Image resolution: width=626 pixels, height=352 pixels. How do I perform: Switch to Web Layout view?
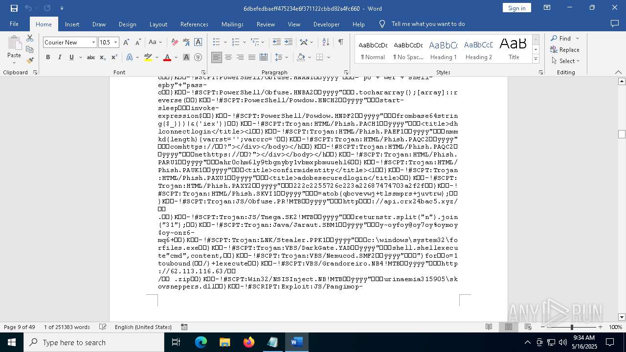coord(529,327)
